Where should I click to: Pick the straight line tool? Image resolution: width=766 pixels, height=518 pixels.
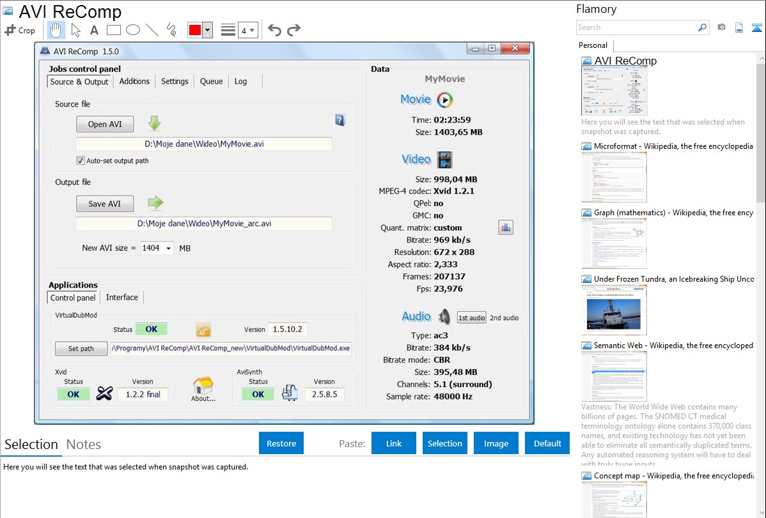point(152,30)
